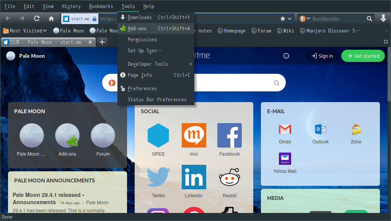Open Status Bar Preferences
This screenshot has width=391, height=221.
[156, 99]
